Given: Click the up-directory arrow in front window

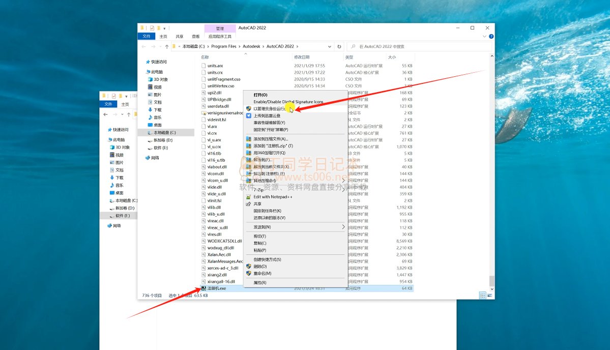Looking at the screenshot, I should 167,46.
